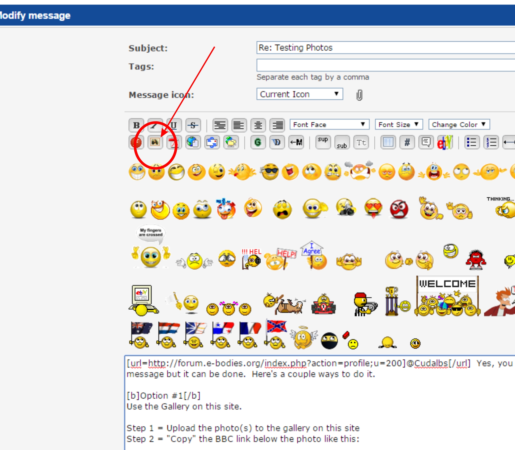Screen dimensions: 515x450
Task: Open the Font Face dropdown
Action: 329,125
